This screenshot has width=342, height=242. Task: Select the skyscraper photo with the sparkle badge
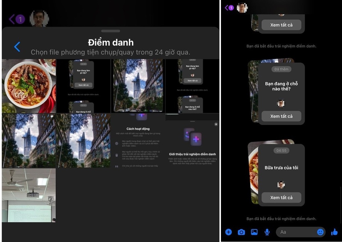click(x=29, y=140)
